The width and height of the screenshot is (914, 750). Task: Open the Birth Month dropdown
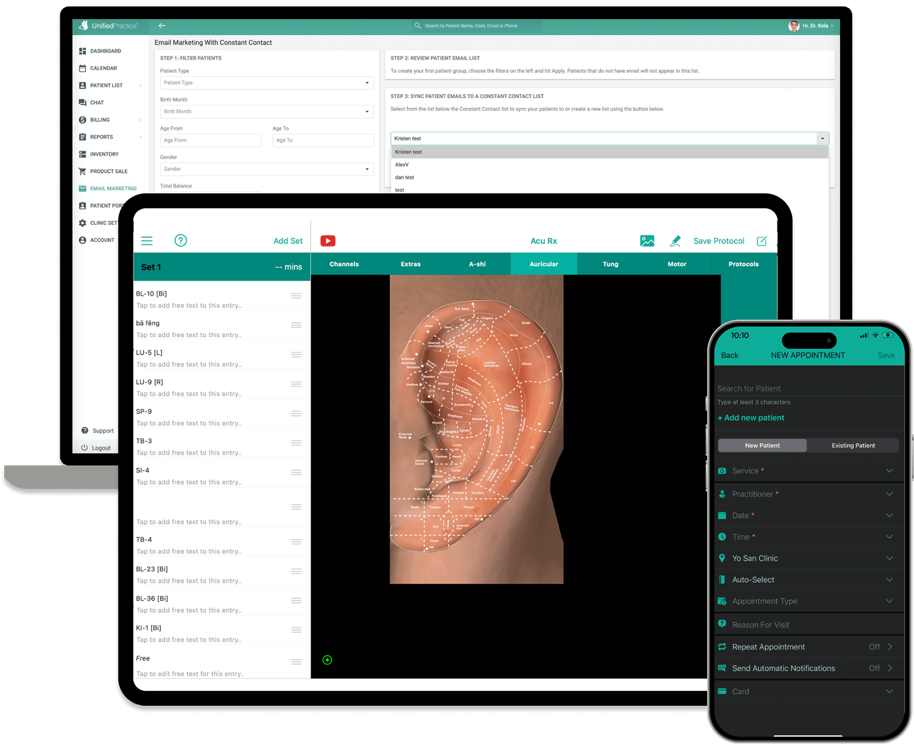[267, 111]
